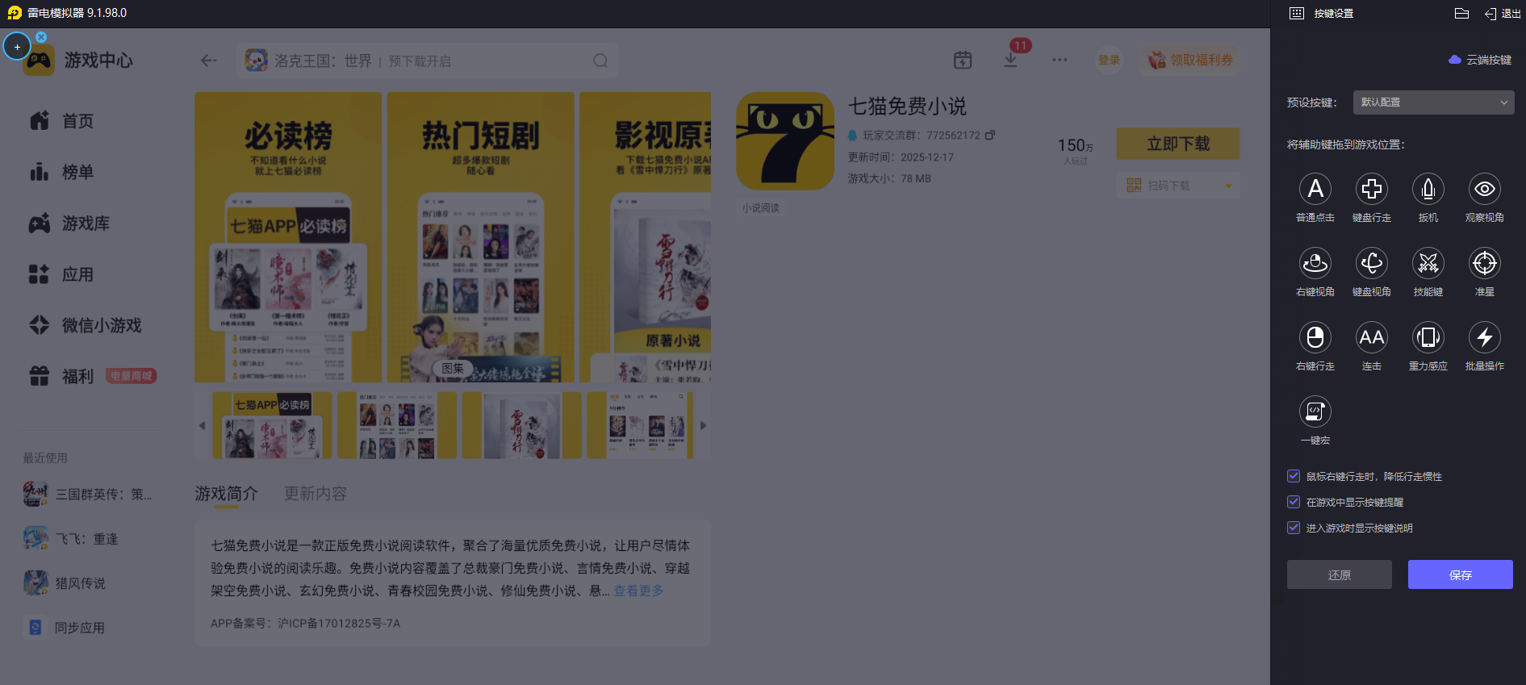The image size is (1526, 685).
Task: Open 福利 in the sidebar
Action: click(x=92, y=376)
